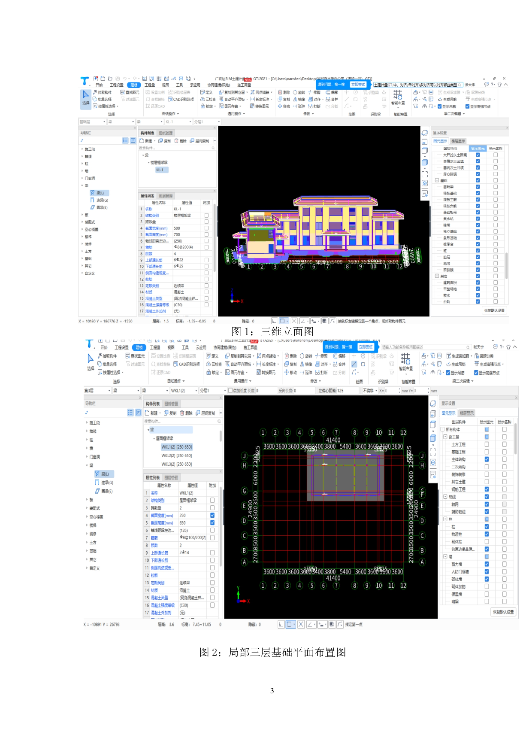Open the 第3层 floor dropdown

point(109,391)
